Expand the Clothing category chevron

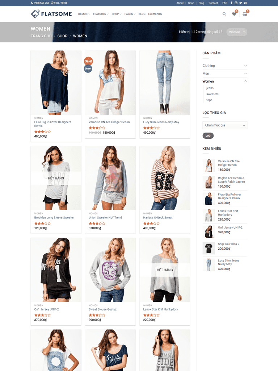click(x=245, y=66)
